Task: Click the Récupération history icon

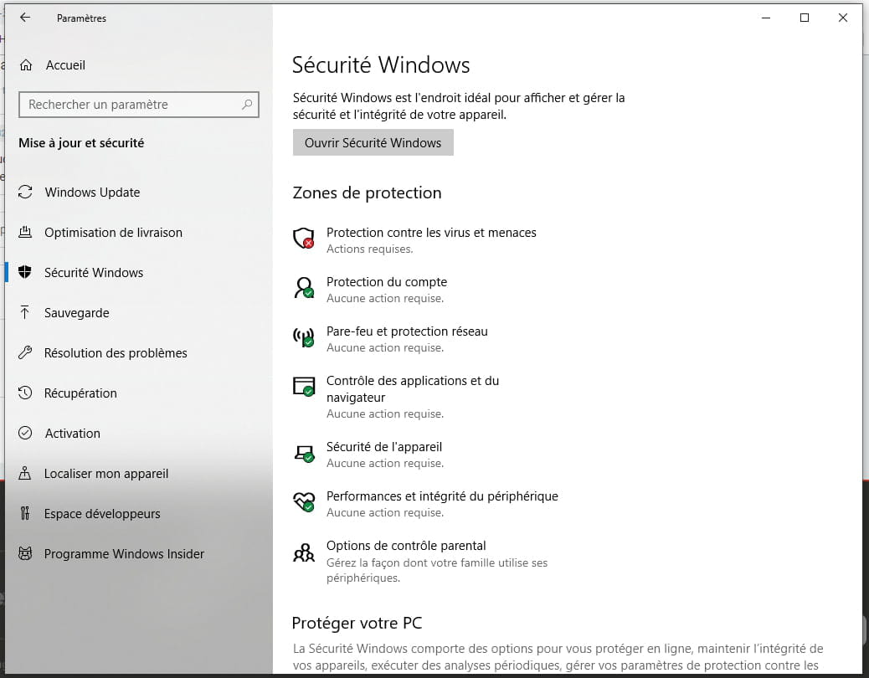Action: coord(25,393)
